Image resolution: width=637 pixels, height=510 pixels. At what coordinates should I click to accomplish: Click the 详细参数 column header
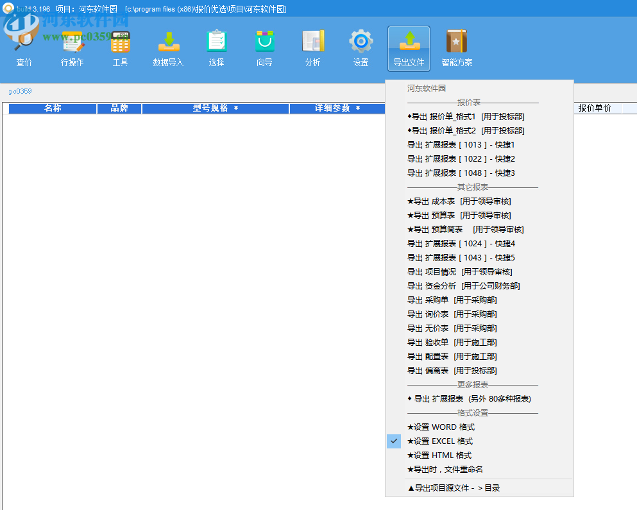[337, 108]
